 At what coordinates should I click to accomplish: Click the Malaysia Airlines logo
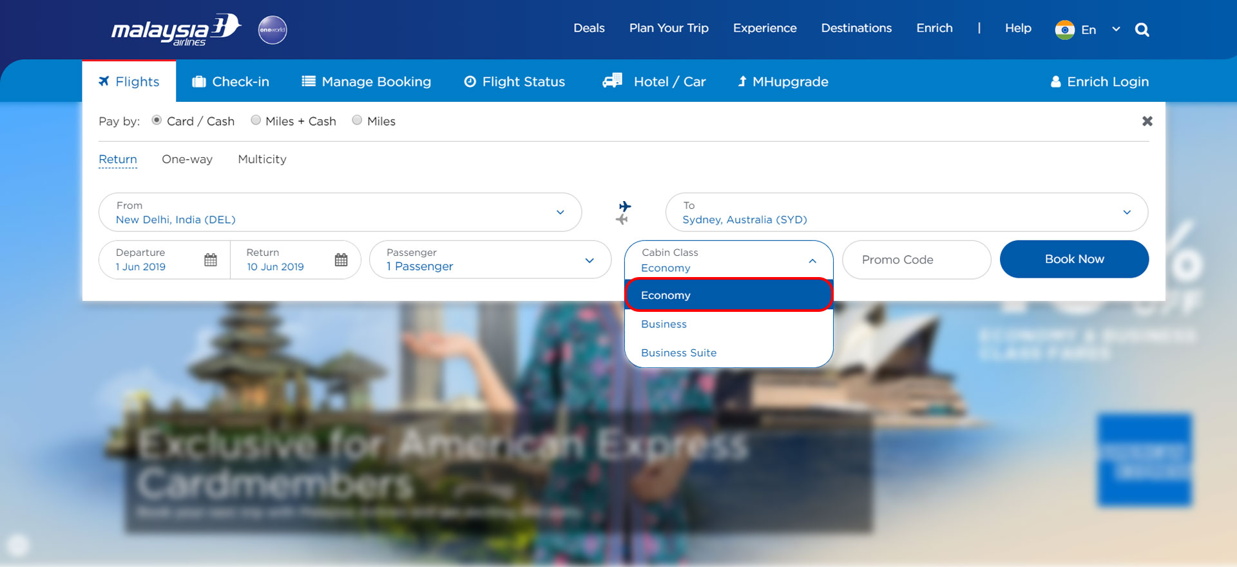[176, 30]
